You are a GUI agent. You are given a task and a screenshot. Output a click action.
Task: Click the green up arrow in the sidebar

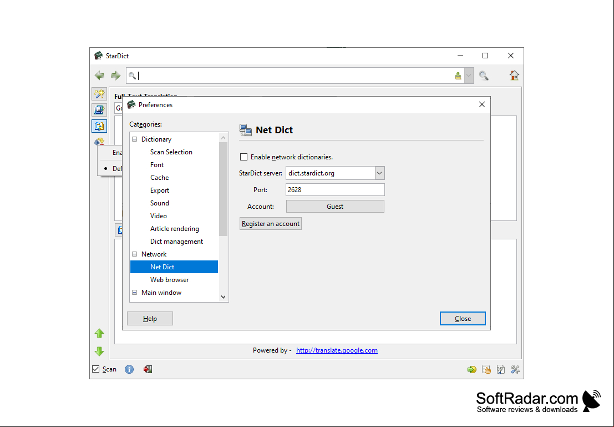click(x=99, y=333)
